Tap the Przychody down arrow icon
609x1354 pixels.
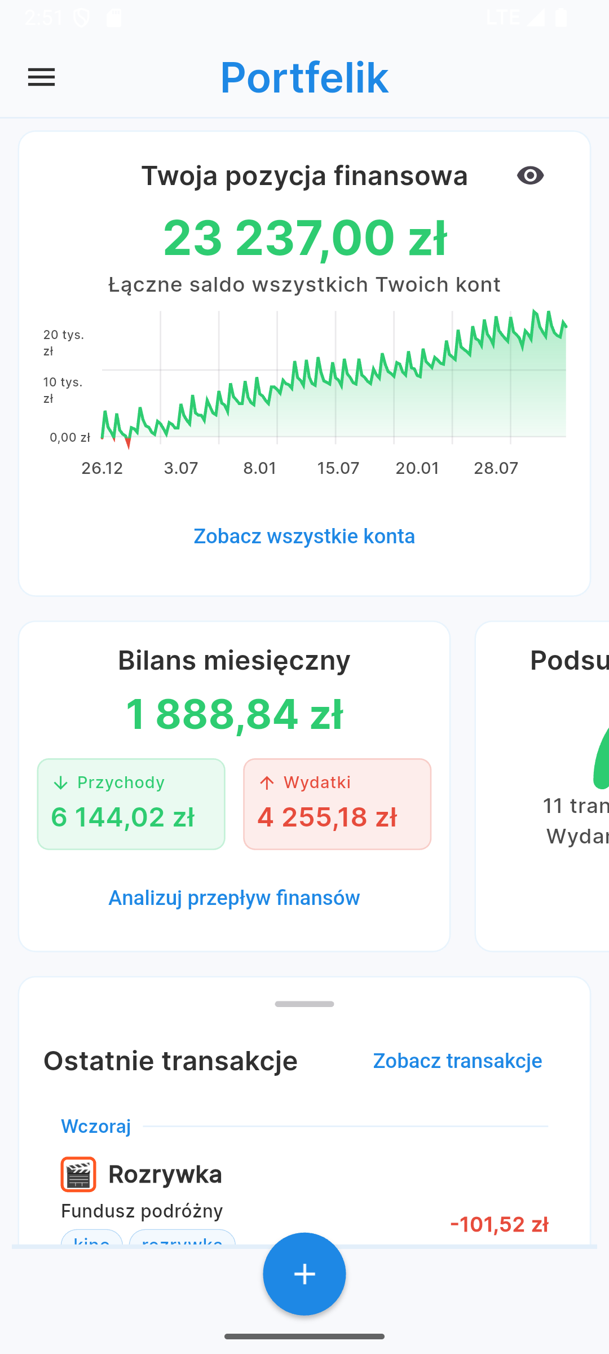pos(60,783)
